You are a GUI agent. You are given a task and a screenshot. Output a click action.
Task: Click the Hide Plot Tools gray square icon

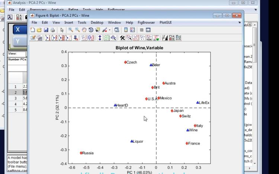(142, 30)
